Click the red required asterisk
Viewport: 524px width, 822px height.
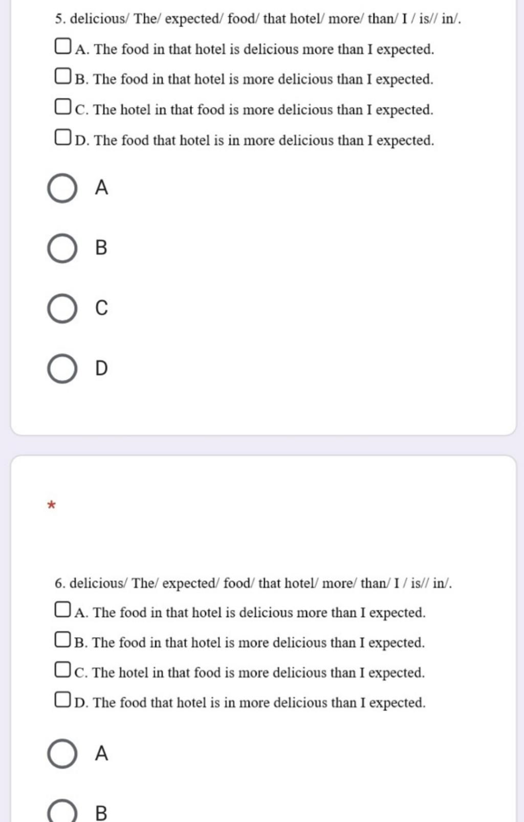51,506
